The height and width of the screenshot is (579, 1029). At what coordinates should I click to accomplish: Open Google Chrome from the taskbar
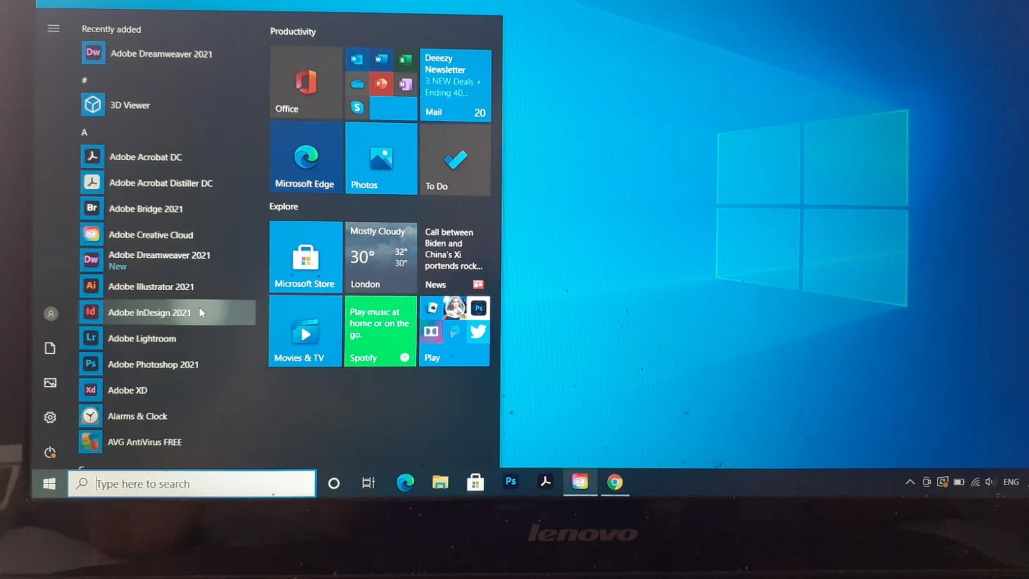click(615, 482)
